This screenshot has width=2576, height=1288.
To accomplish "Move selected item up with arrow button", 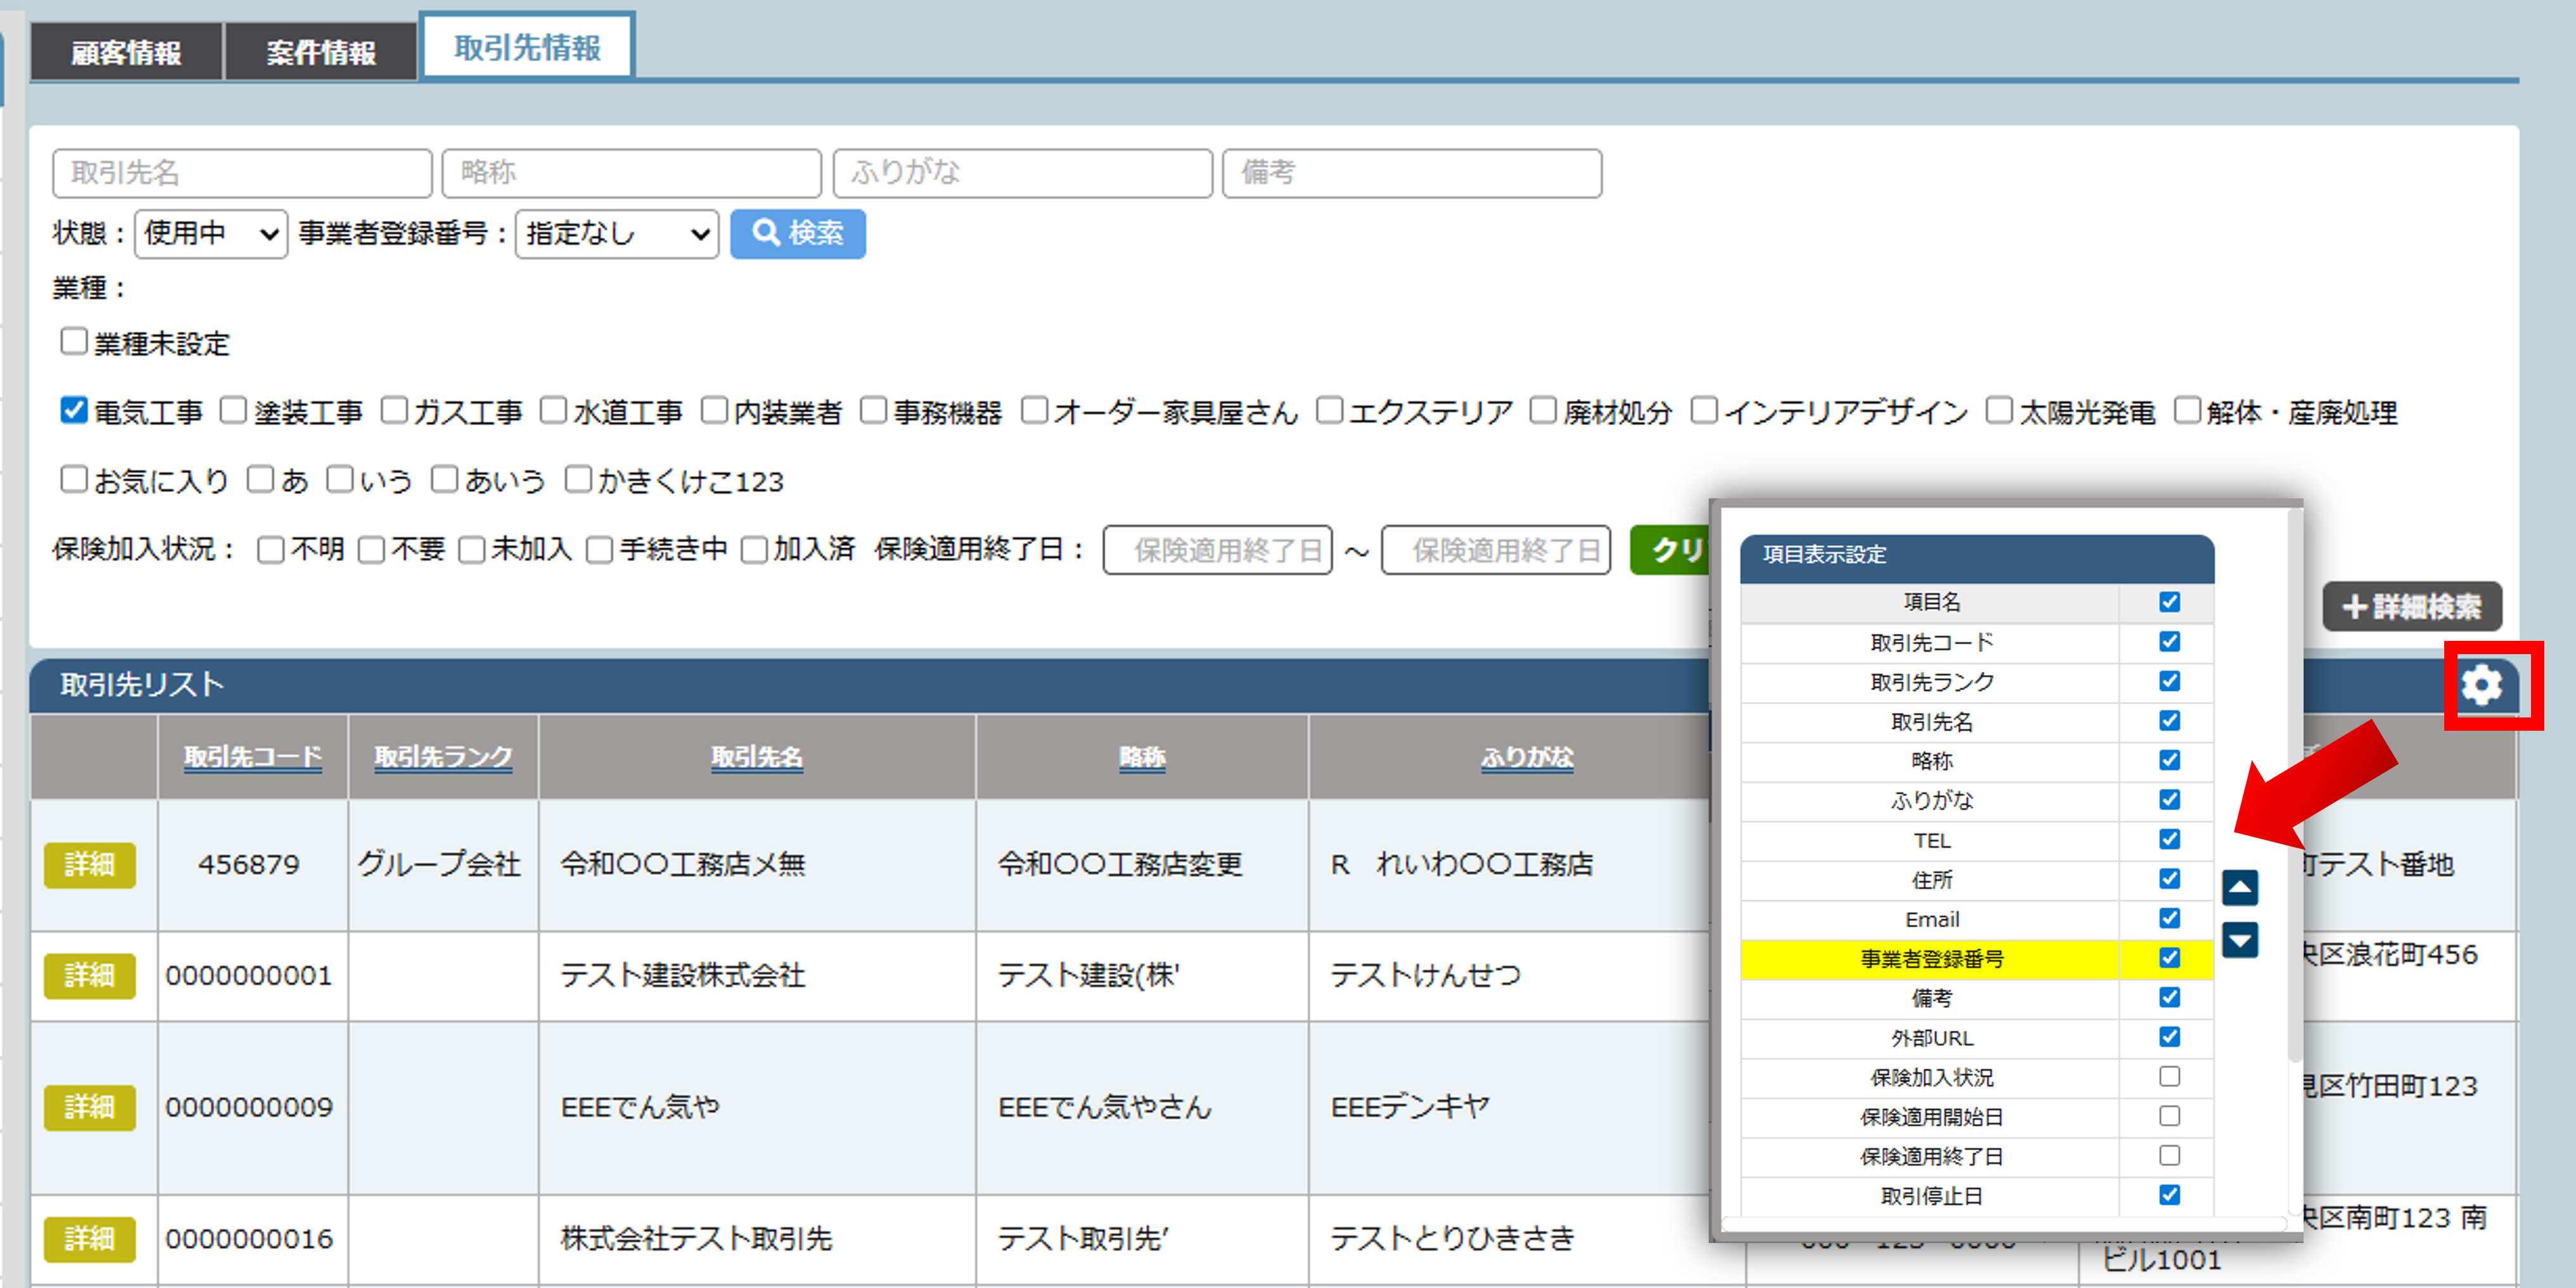I will [2240, 887].
